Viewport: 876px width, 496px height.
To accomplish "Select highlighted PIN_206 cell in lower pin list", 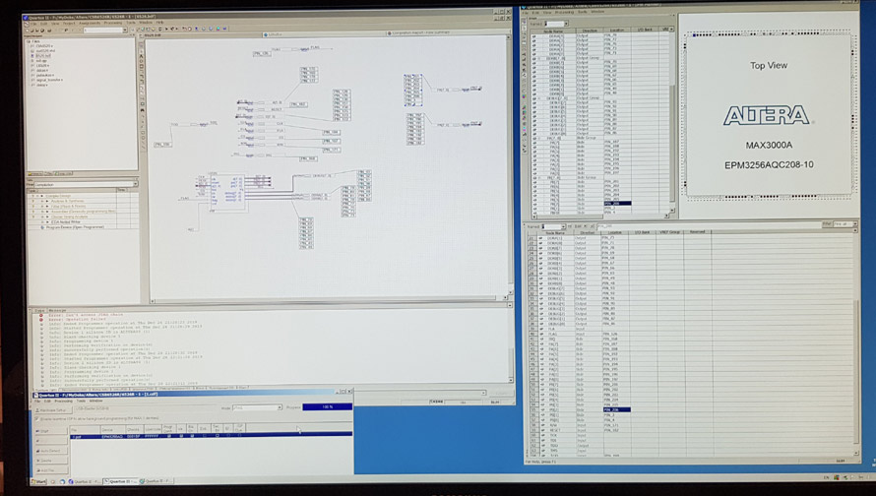I will 617,410.
